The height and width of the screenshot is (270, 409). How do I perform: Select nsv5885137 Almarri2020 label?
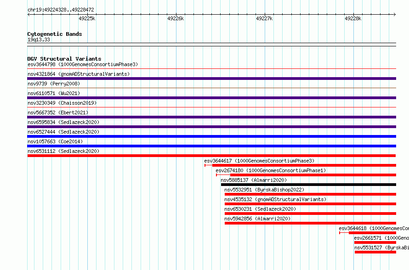254,180
